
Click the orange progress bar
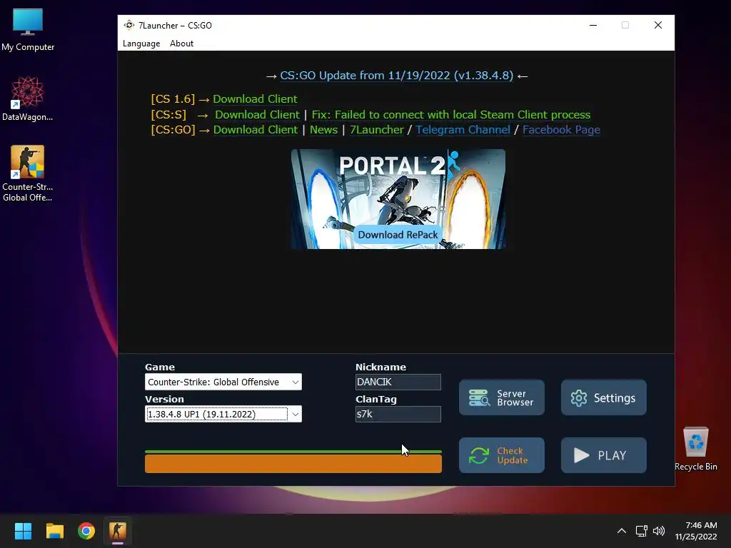pyautogui.click(x=293, y=464)
